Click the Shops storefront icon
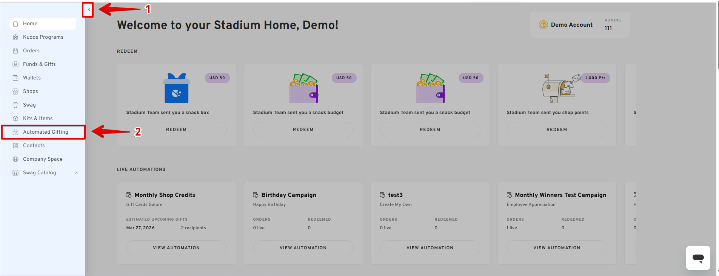Viewport: 719px width, 276px height. pos(15,91)
